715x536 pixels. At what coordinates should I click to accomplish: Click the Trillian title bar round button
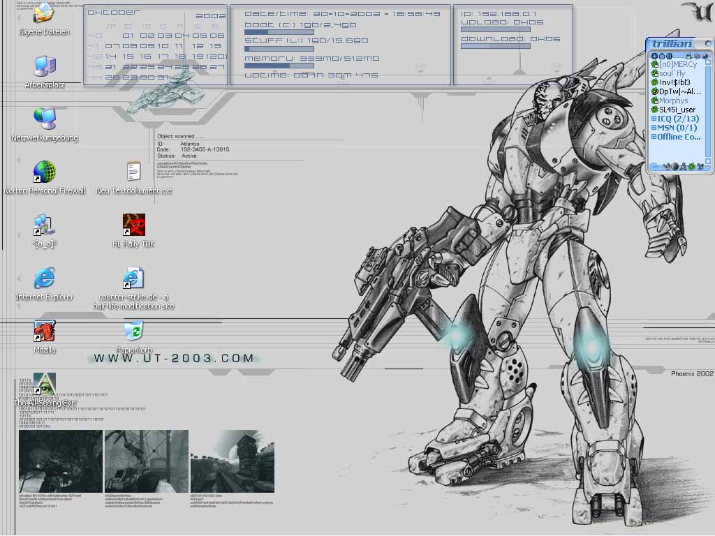tap(708, 44)
